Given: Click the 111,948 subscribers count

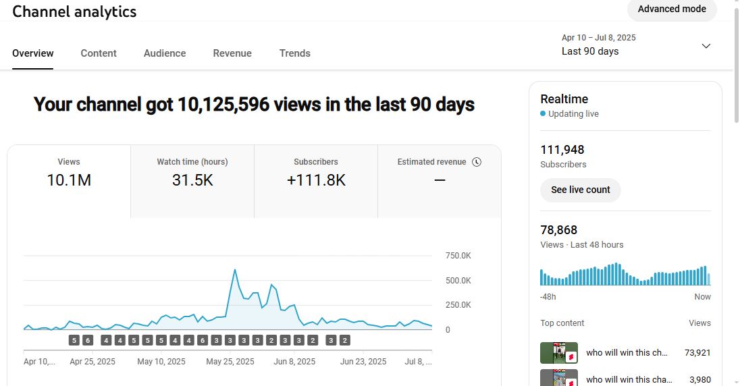Looking at the screenshot, I should click(562, 150).
